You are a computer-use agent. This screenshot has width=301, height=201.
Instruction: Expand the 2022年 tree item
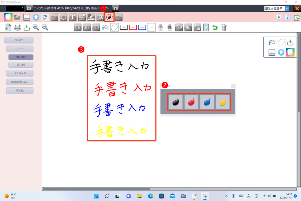(x=19, y=40)
